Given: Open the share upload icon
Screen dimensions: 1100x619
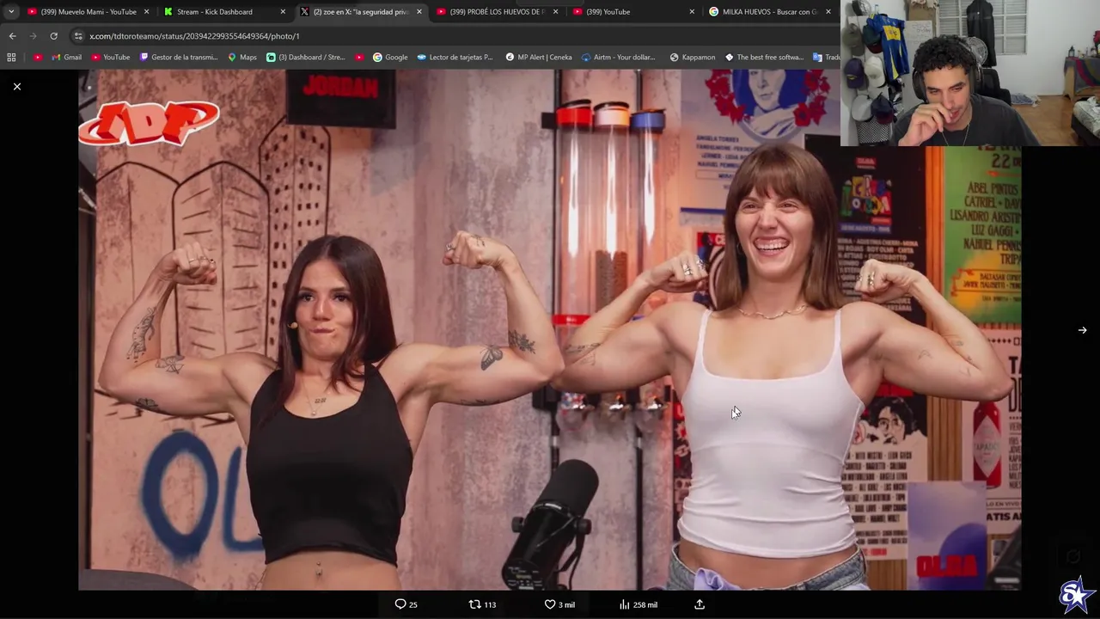Looking at the screenshot, I should click(700, 604).
